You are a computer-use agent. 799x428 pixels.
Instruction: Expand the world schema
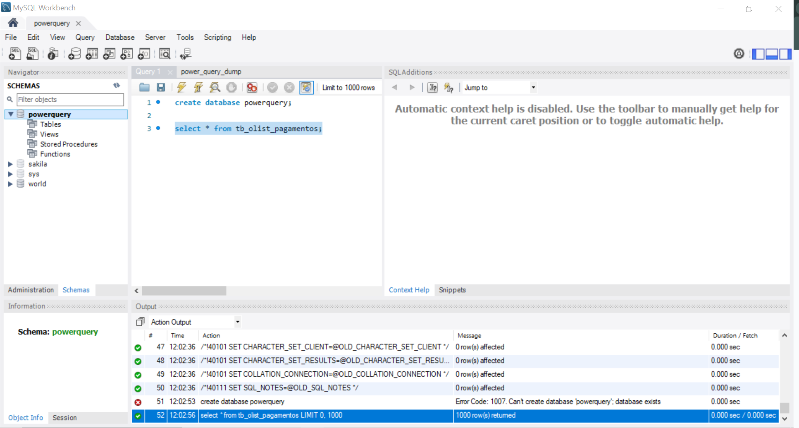click(10, 184)
